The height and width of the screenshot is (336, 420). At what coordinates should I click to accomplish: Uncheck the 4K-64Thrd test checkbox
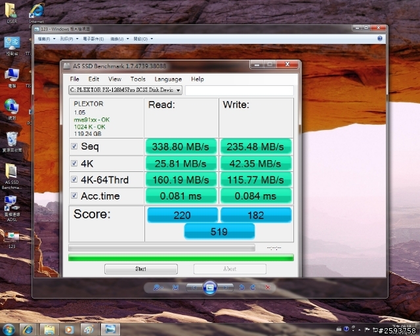74,179
